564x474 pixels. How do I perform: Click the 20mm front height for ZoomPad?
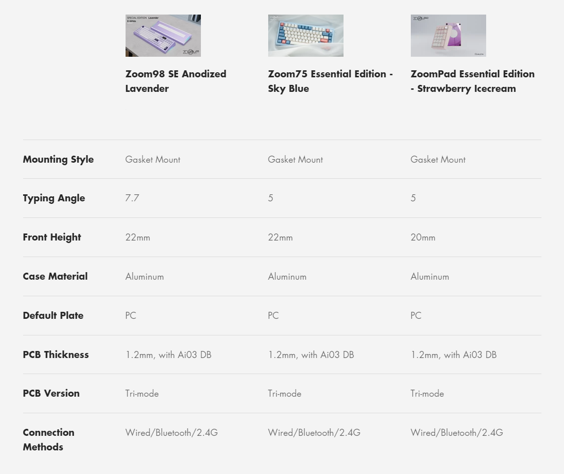[x=423, y=238]
